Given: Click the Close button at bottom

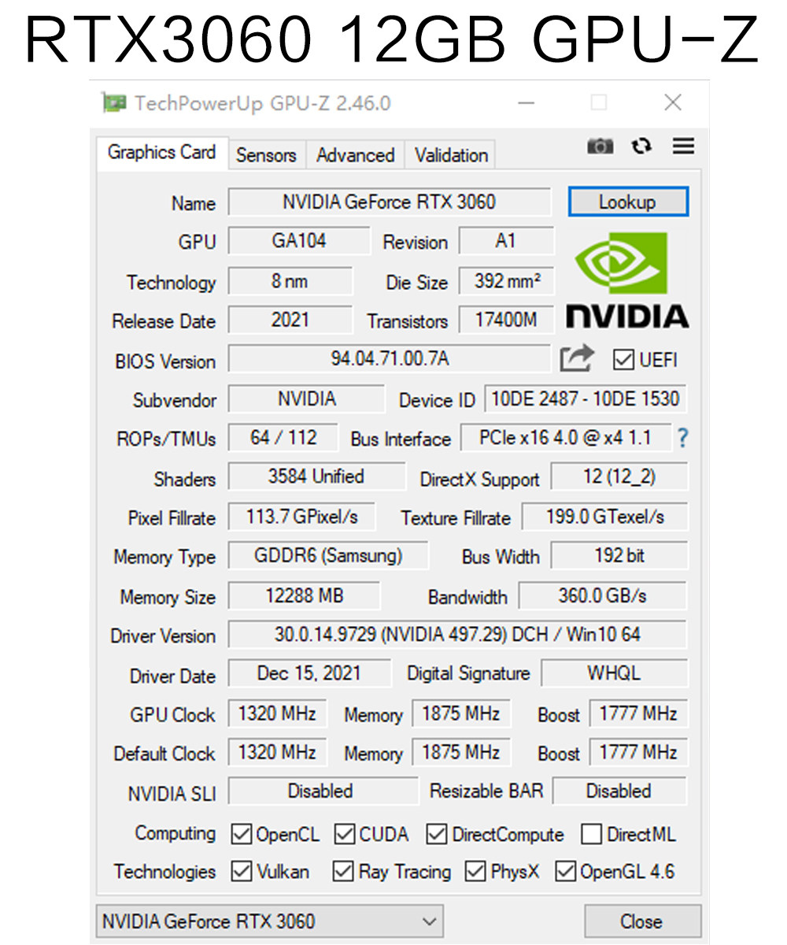Looking at the screenshot, I should pyautogui.click(x=642, y=921).
